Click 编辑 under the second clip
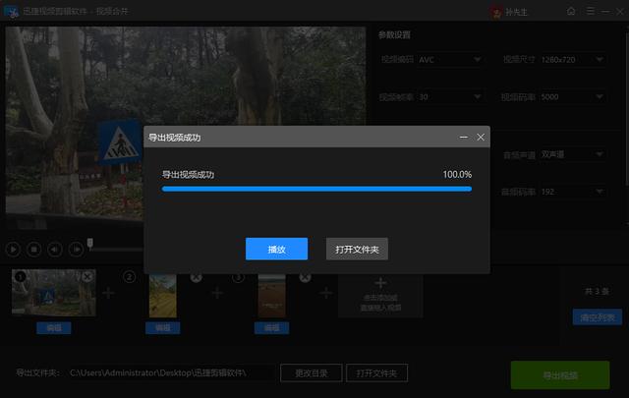Viewport: 629px width, 398px height. pos(163,328)
